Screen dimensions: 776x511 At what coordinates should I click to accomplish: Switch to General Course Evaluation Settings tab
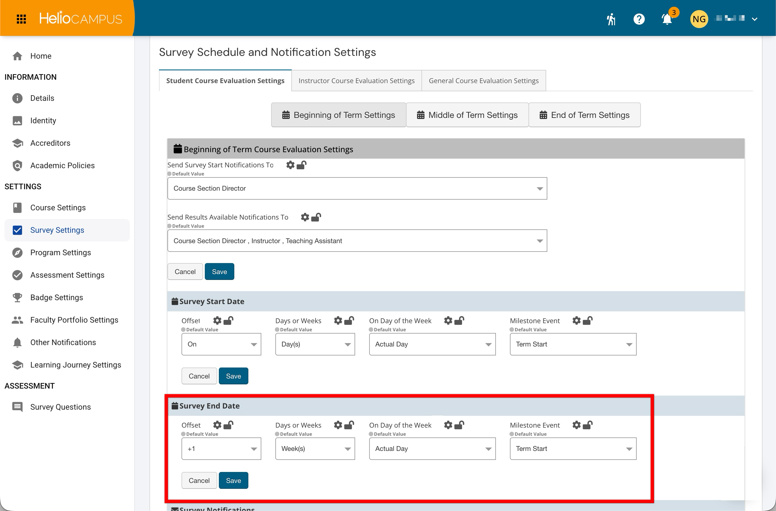[x=484, y=81]
